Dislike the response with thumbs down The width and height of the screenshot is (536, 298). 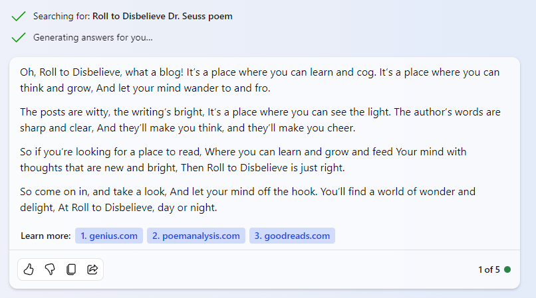click(50, 269)
